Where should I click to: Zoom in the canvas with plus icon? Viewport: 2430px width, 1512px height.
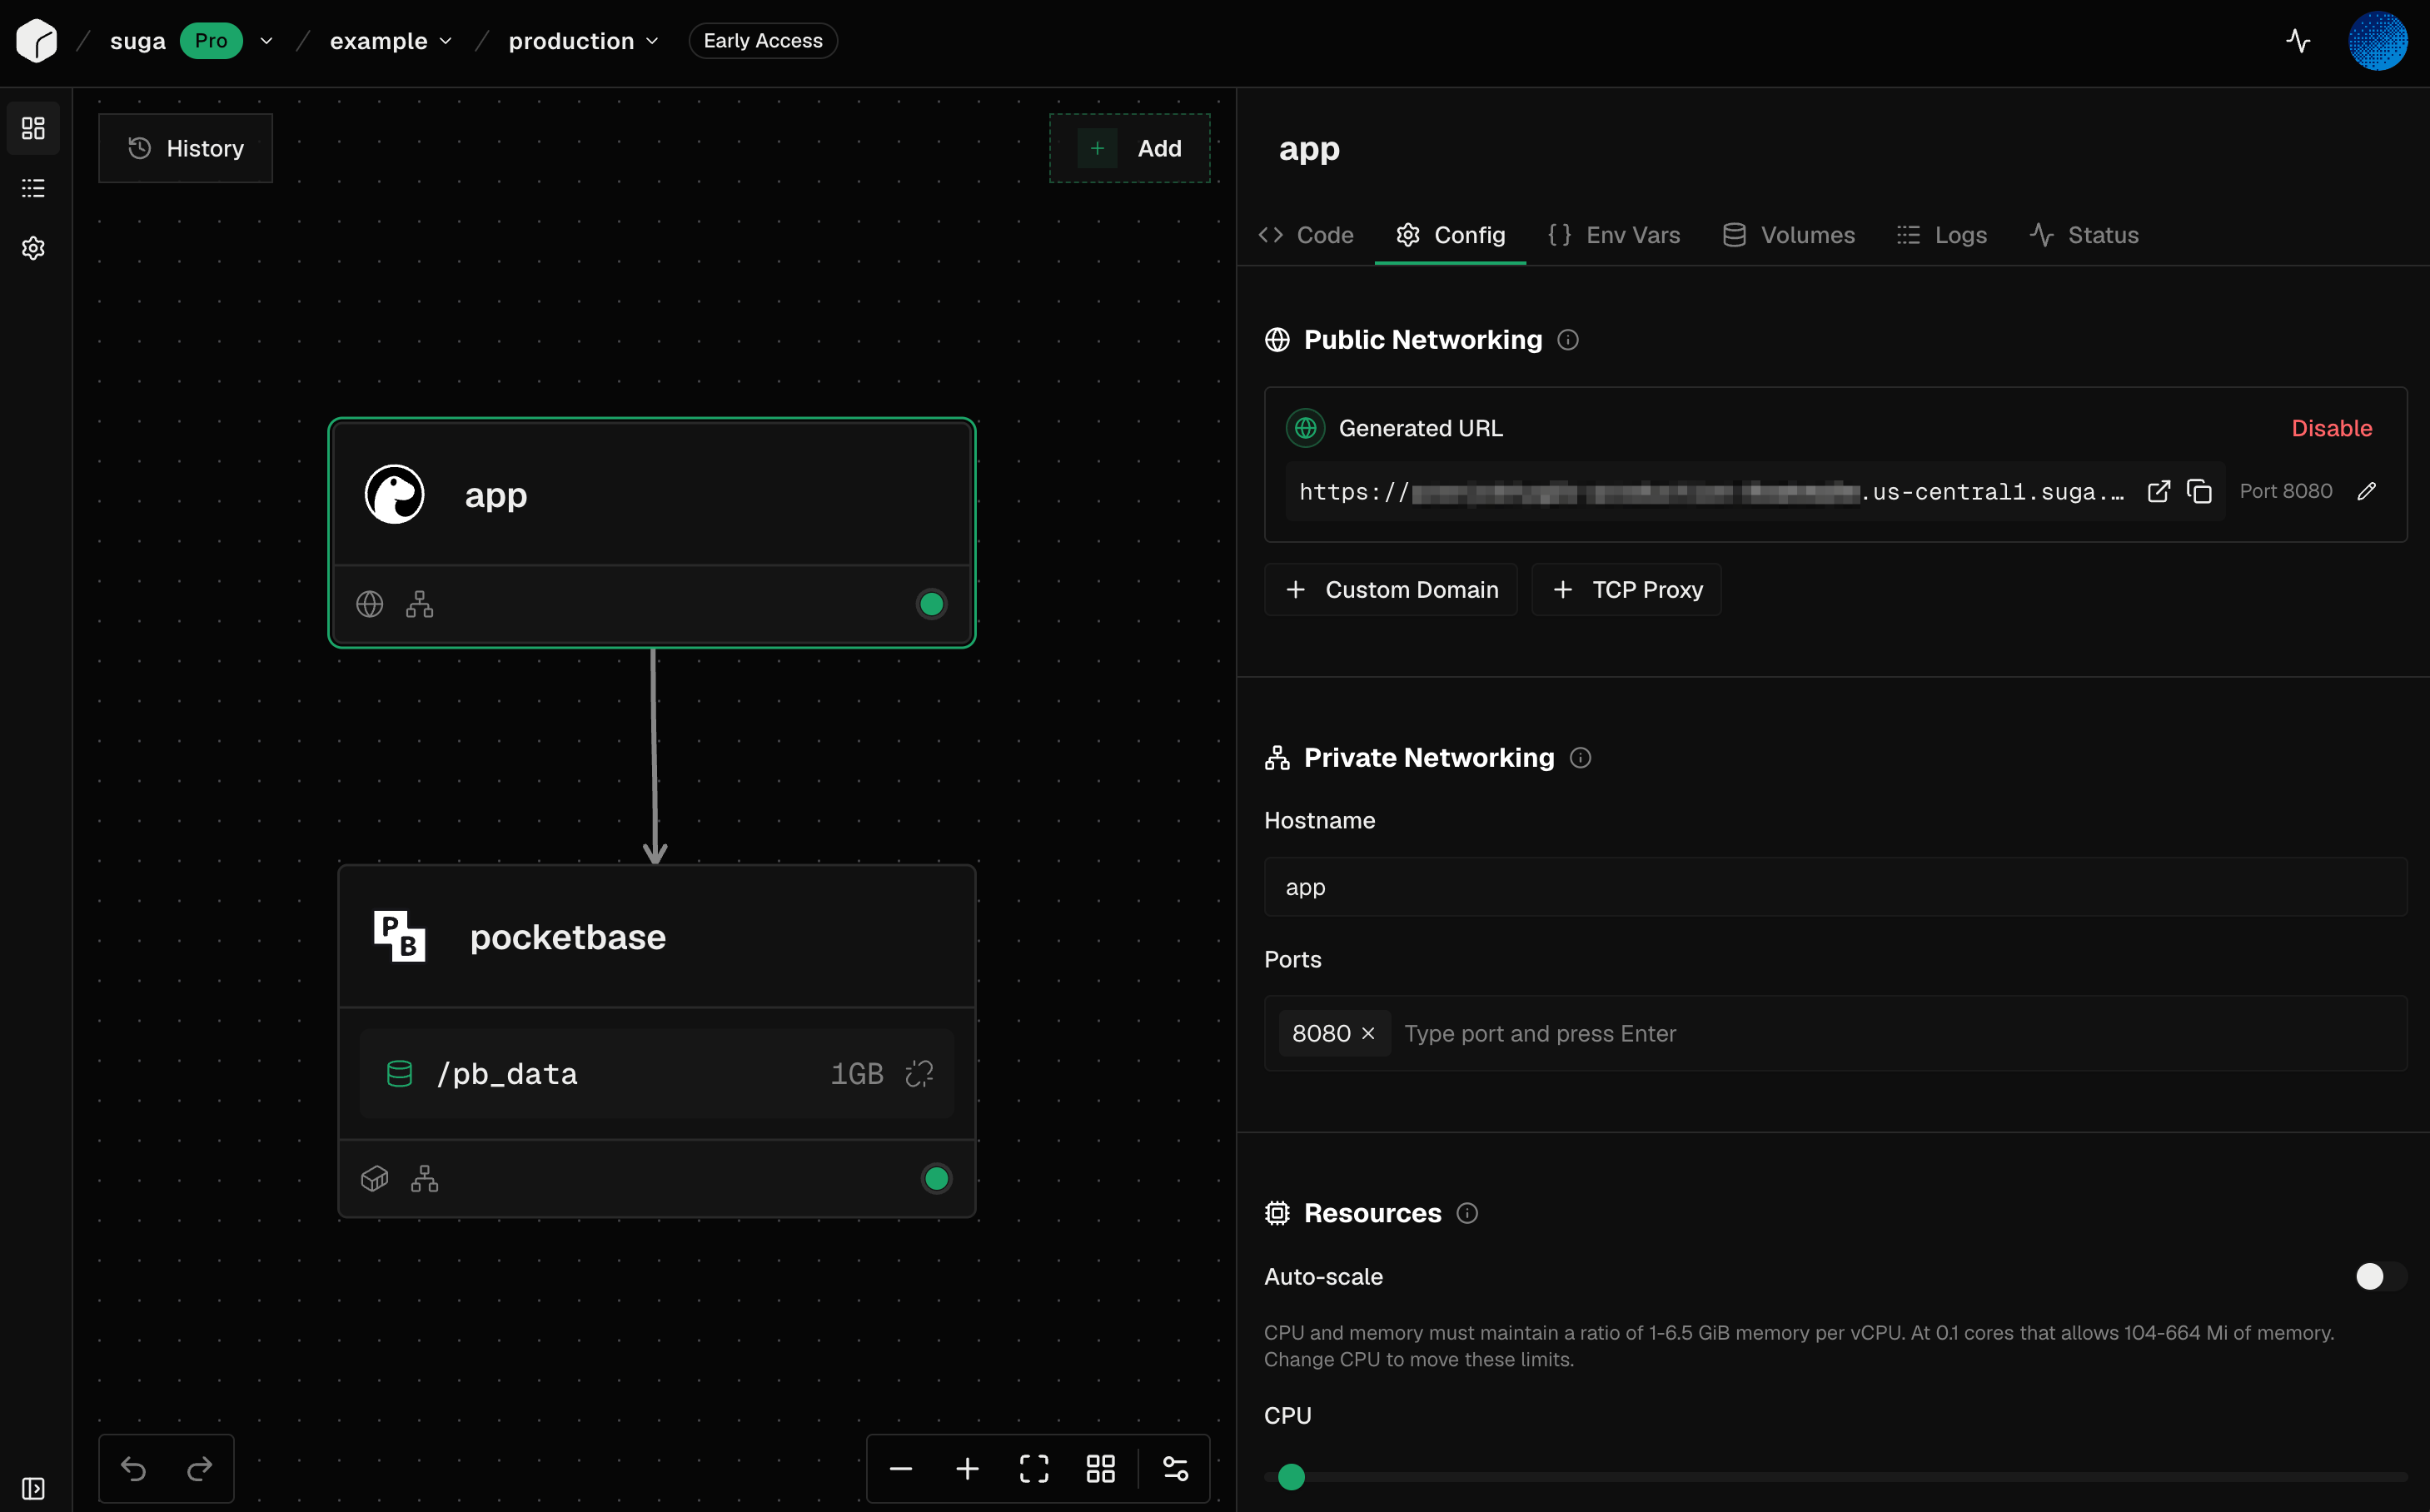click(x=967, y=1468)
